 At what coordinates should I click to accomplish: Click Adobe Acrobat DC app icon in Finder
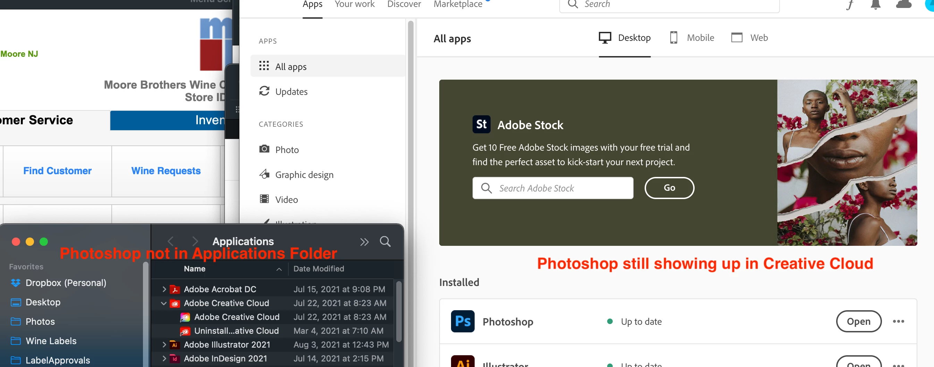(x=175, y=289)
